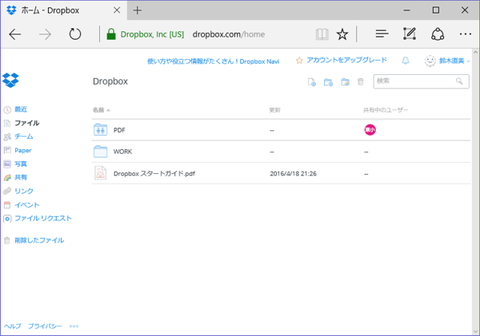Click the share folder toolbar icon
The image size is (480, 336).
pos(345,82)
